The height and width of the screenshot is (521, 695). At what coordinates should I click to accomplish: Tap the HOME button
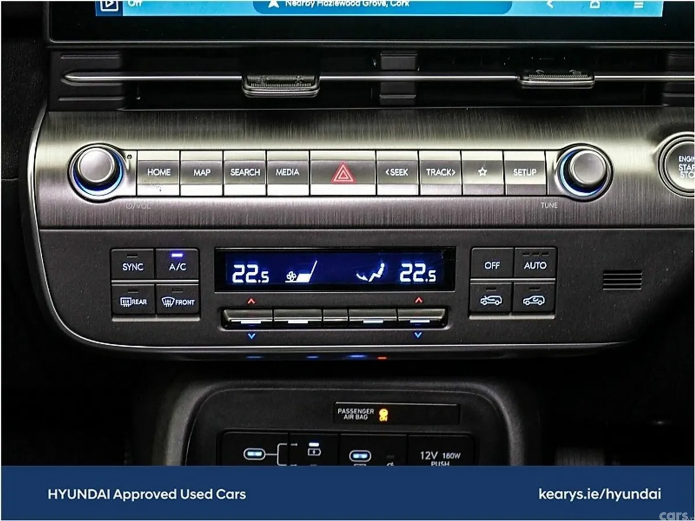(x=158, y=173)
